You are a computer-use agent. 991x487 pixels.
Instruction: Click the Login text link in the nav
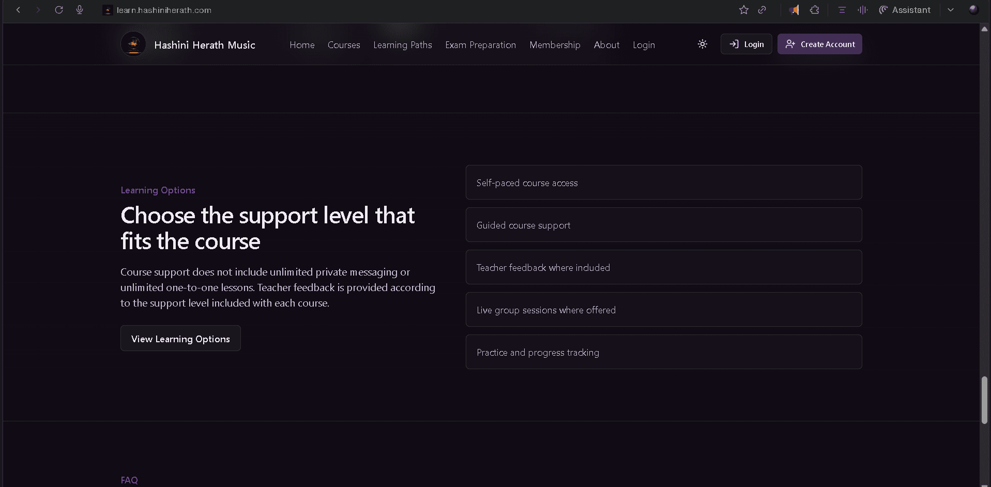644,45
